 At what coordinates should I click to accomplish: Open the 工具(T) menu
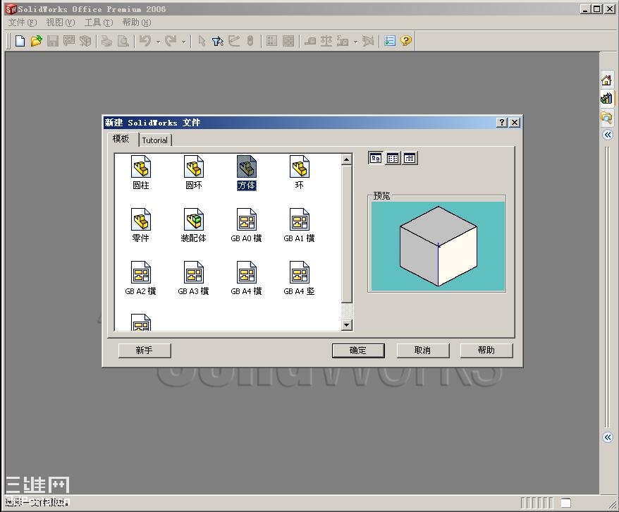point(98,23)
